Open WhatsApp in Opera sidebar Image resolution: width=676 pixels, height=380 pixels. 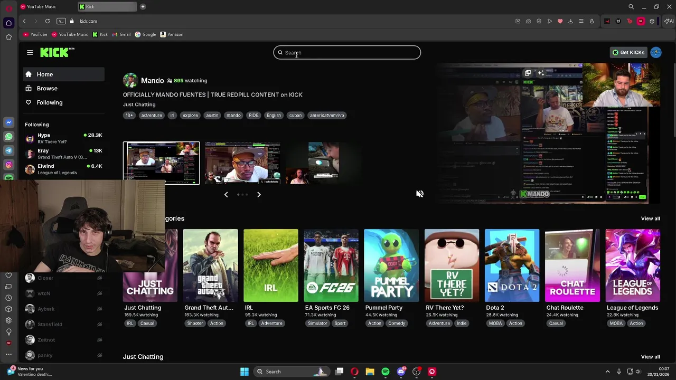[x=8, y=136]
